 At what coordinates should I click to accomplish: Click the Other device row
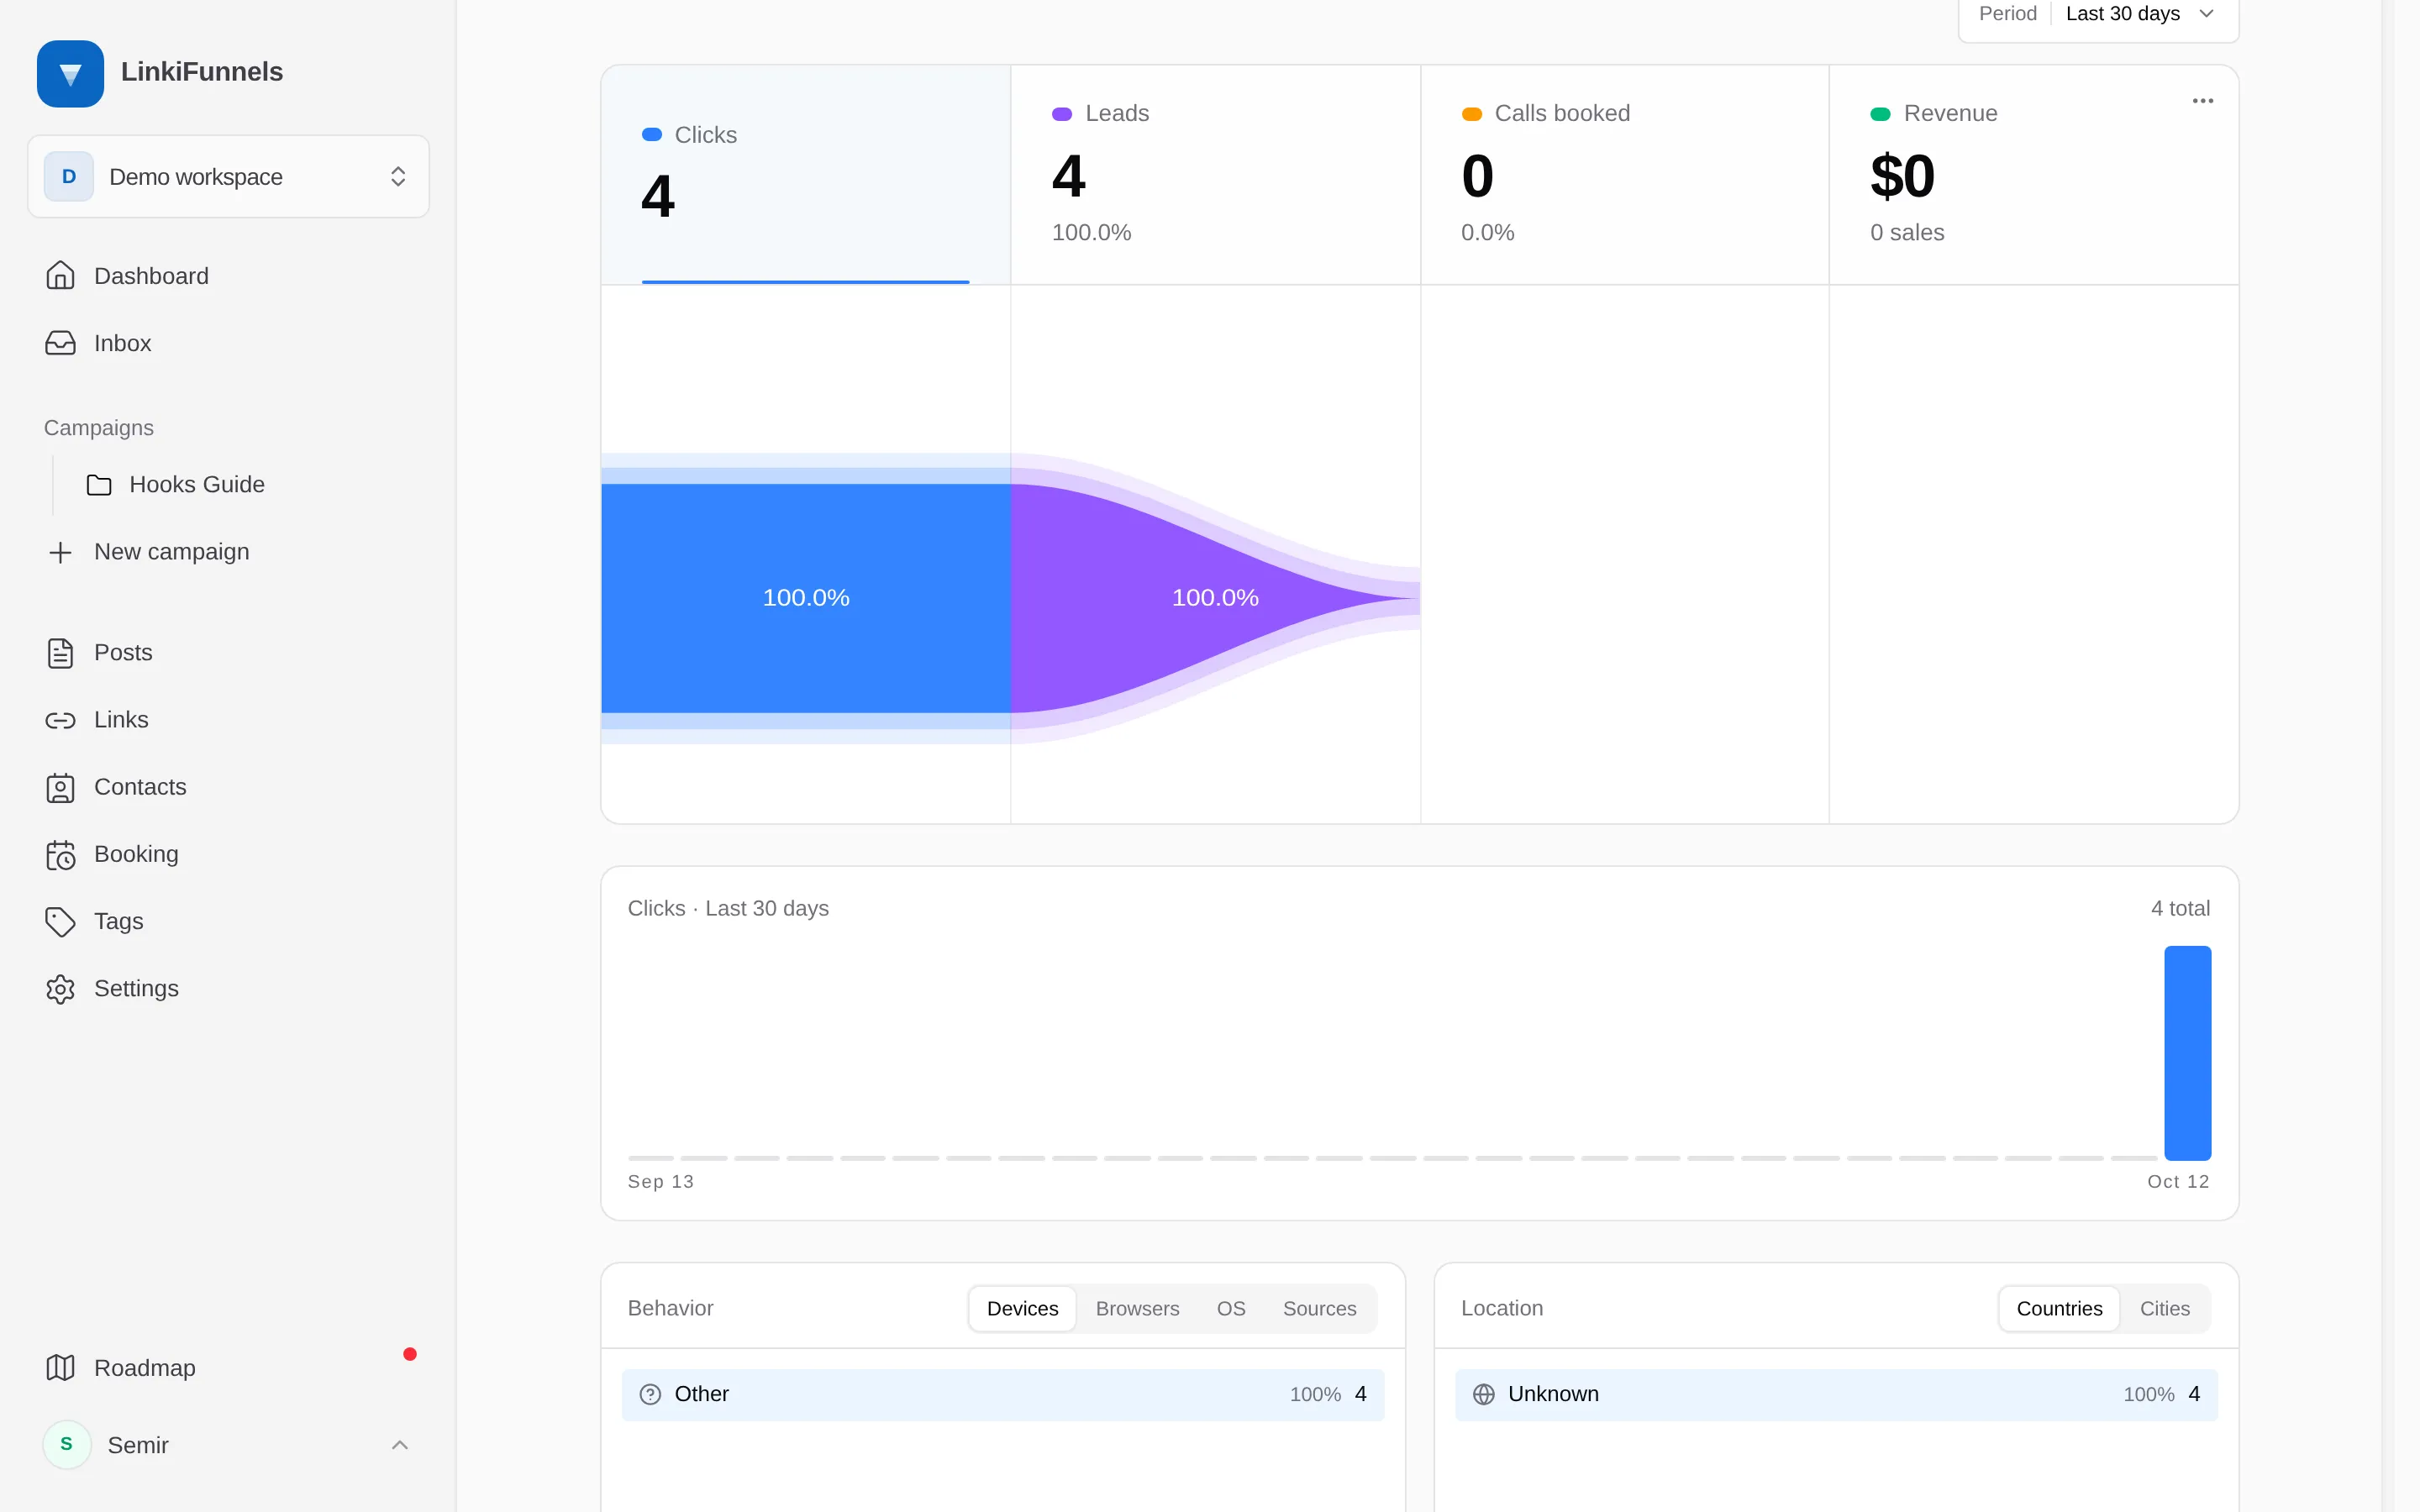(1003, 1394)
